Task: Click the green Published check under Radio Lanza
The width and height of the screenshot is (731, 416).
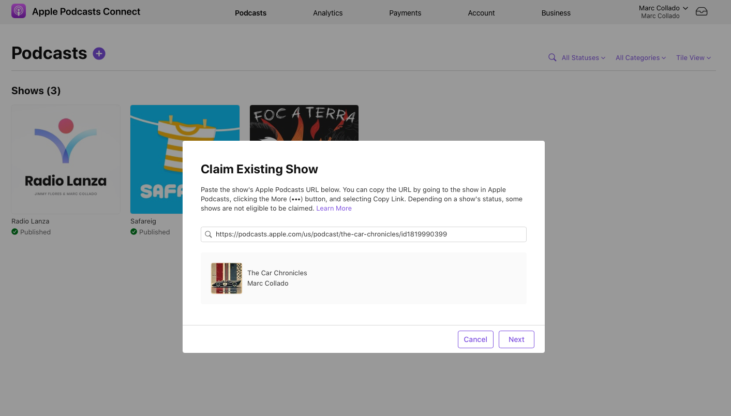Action: 14,232
